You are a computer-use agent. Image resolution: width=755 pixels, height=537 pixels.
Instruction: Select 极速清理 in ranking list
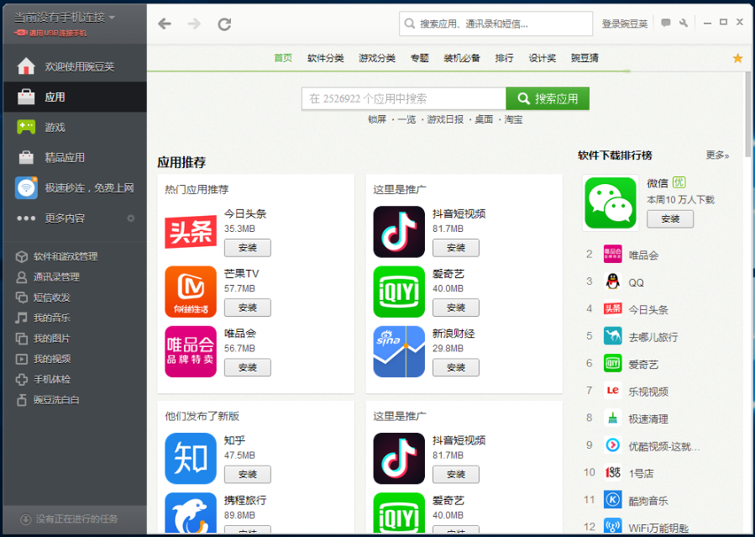(x=648, y=419)
